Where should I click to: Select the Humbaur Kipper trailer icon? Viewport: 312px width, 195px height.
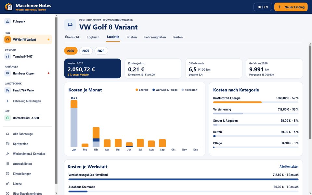(x=7, y=73)
